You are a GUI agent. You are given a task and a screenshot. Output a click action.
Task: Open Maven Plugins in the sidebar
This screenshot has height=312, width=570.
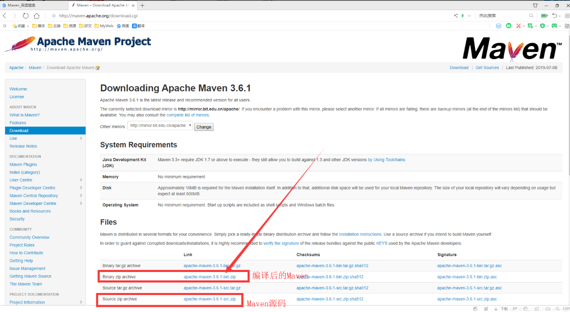pyautogui.click(x=23, y=164)
